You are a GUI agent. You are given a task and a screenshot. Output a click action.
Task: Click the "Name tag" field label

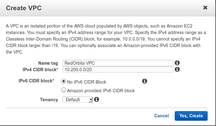tap(48, 63)
